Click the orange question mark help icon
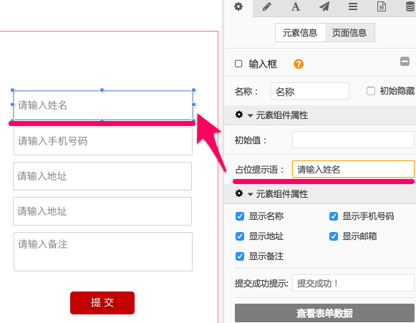Image resolution: width=416 pixels, height=323 pixels. [299, 64]
